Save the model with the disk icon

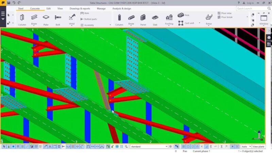tap(9, 3)
